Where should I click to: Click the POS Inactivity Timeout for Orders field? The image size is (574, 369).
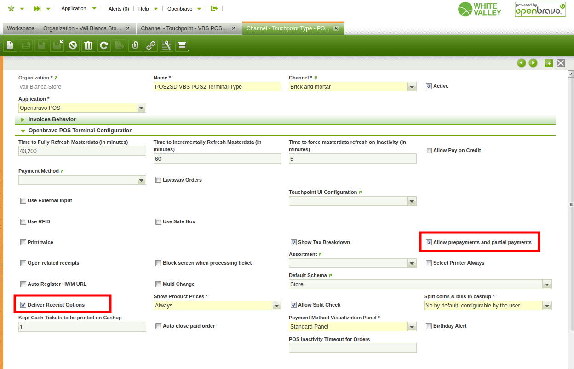point(353,348)
